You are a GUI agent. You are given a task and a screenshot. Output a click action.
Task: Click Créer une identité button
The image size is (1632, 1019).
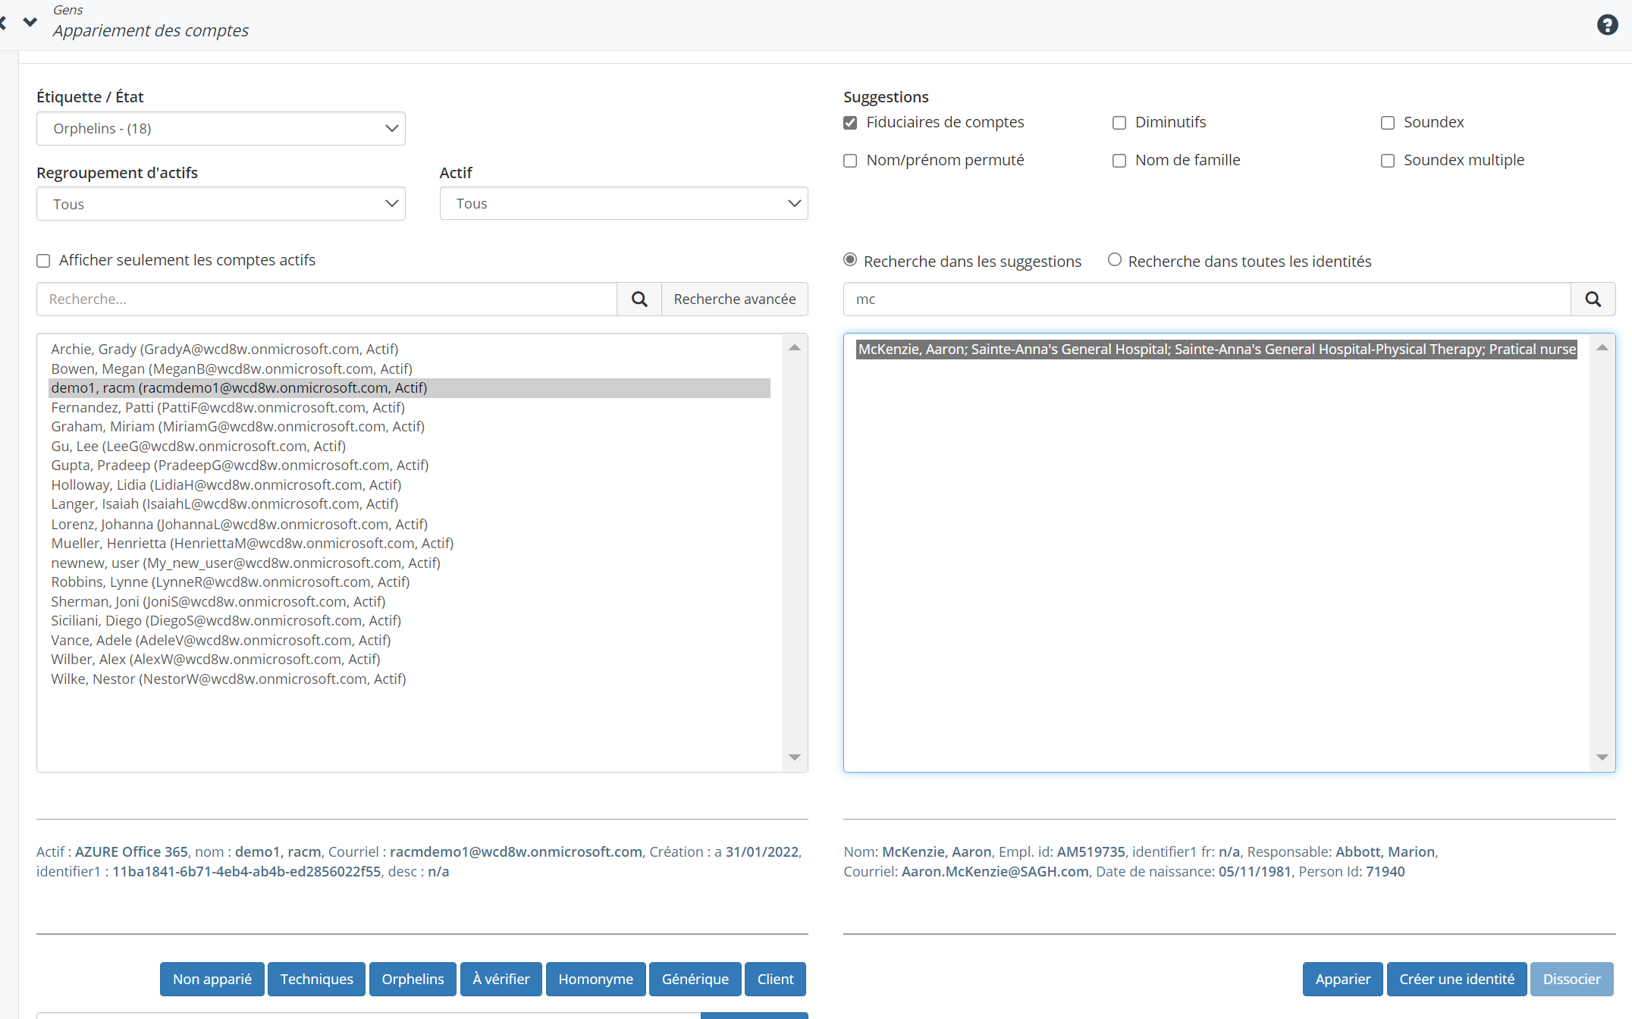[x=1454, y=979]
